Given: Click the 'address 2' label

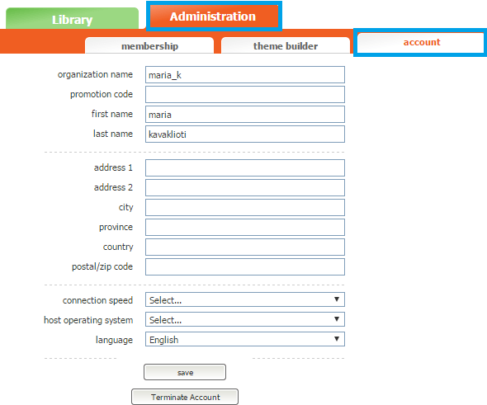Looking at the screenshot, I should [x=113, y=187].
